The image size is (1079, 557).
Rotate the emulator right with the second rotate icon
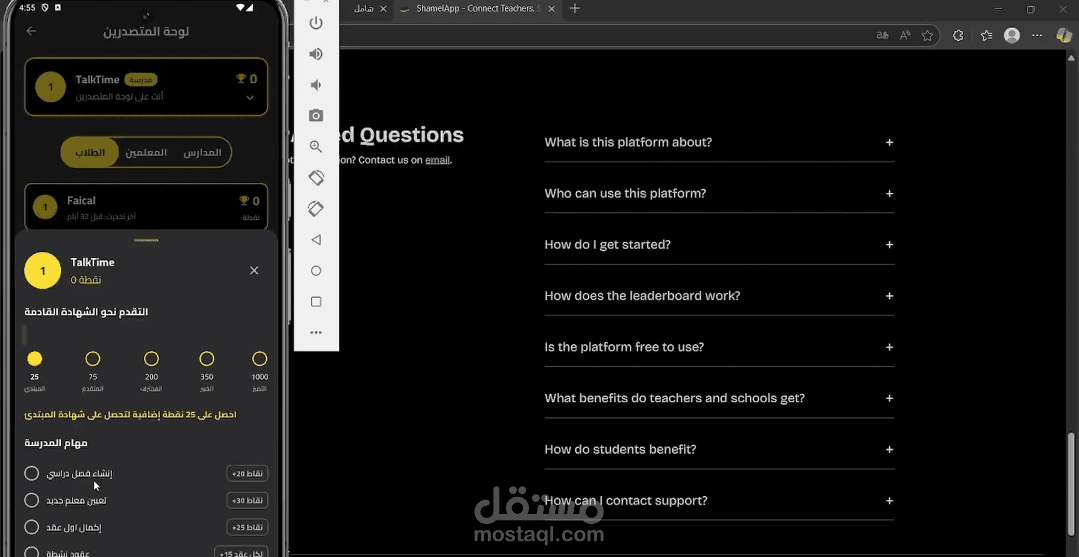(316, 209)
